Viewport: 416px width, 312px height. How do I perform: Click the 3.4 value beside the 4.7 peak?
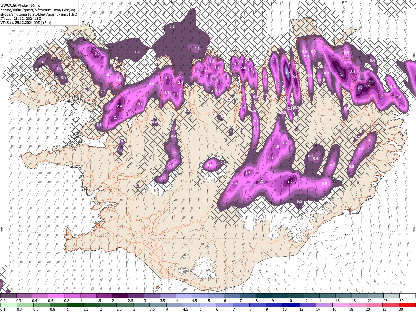[295, 77]
